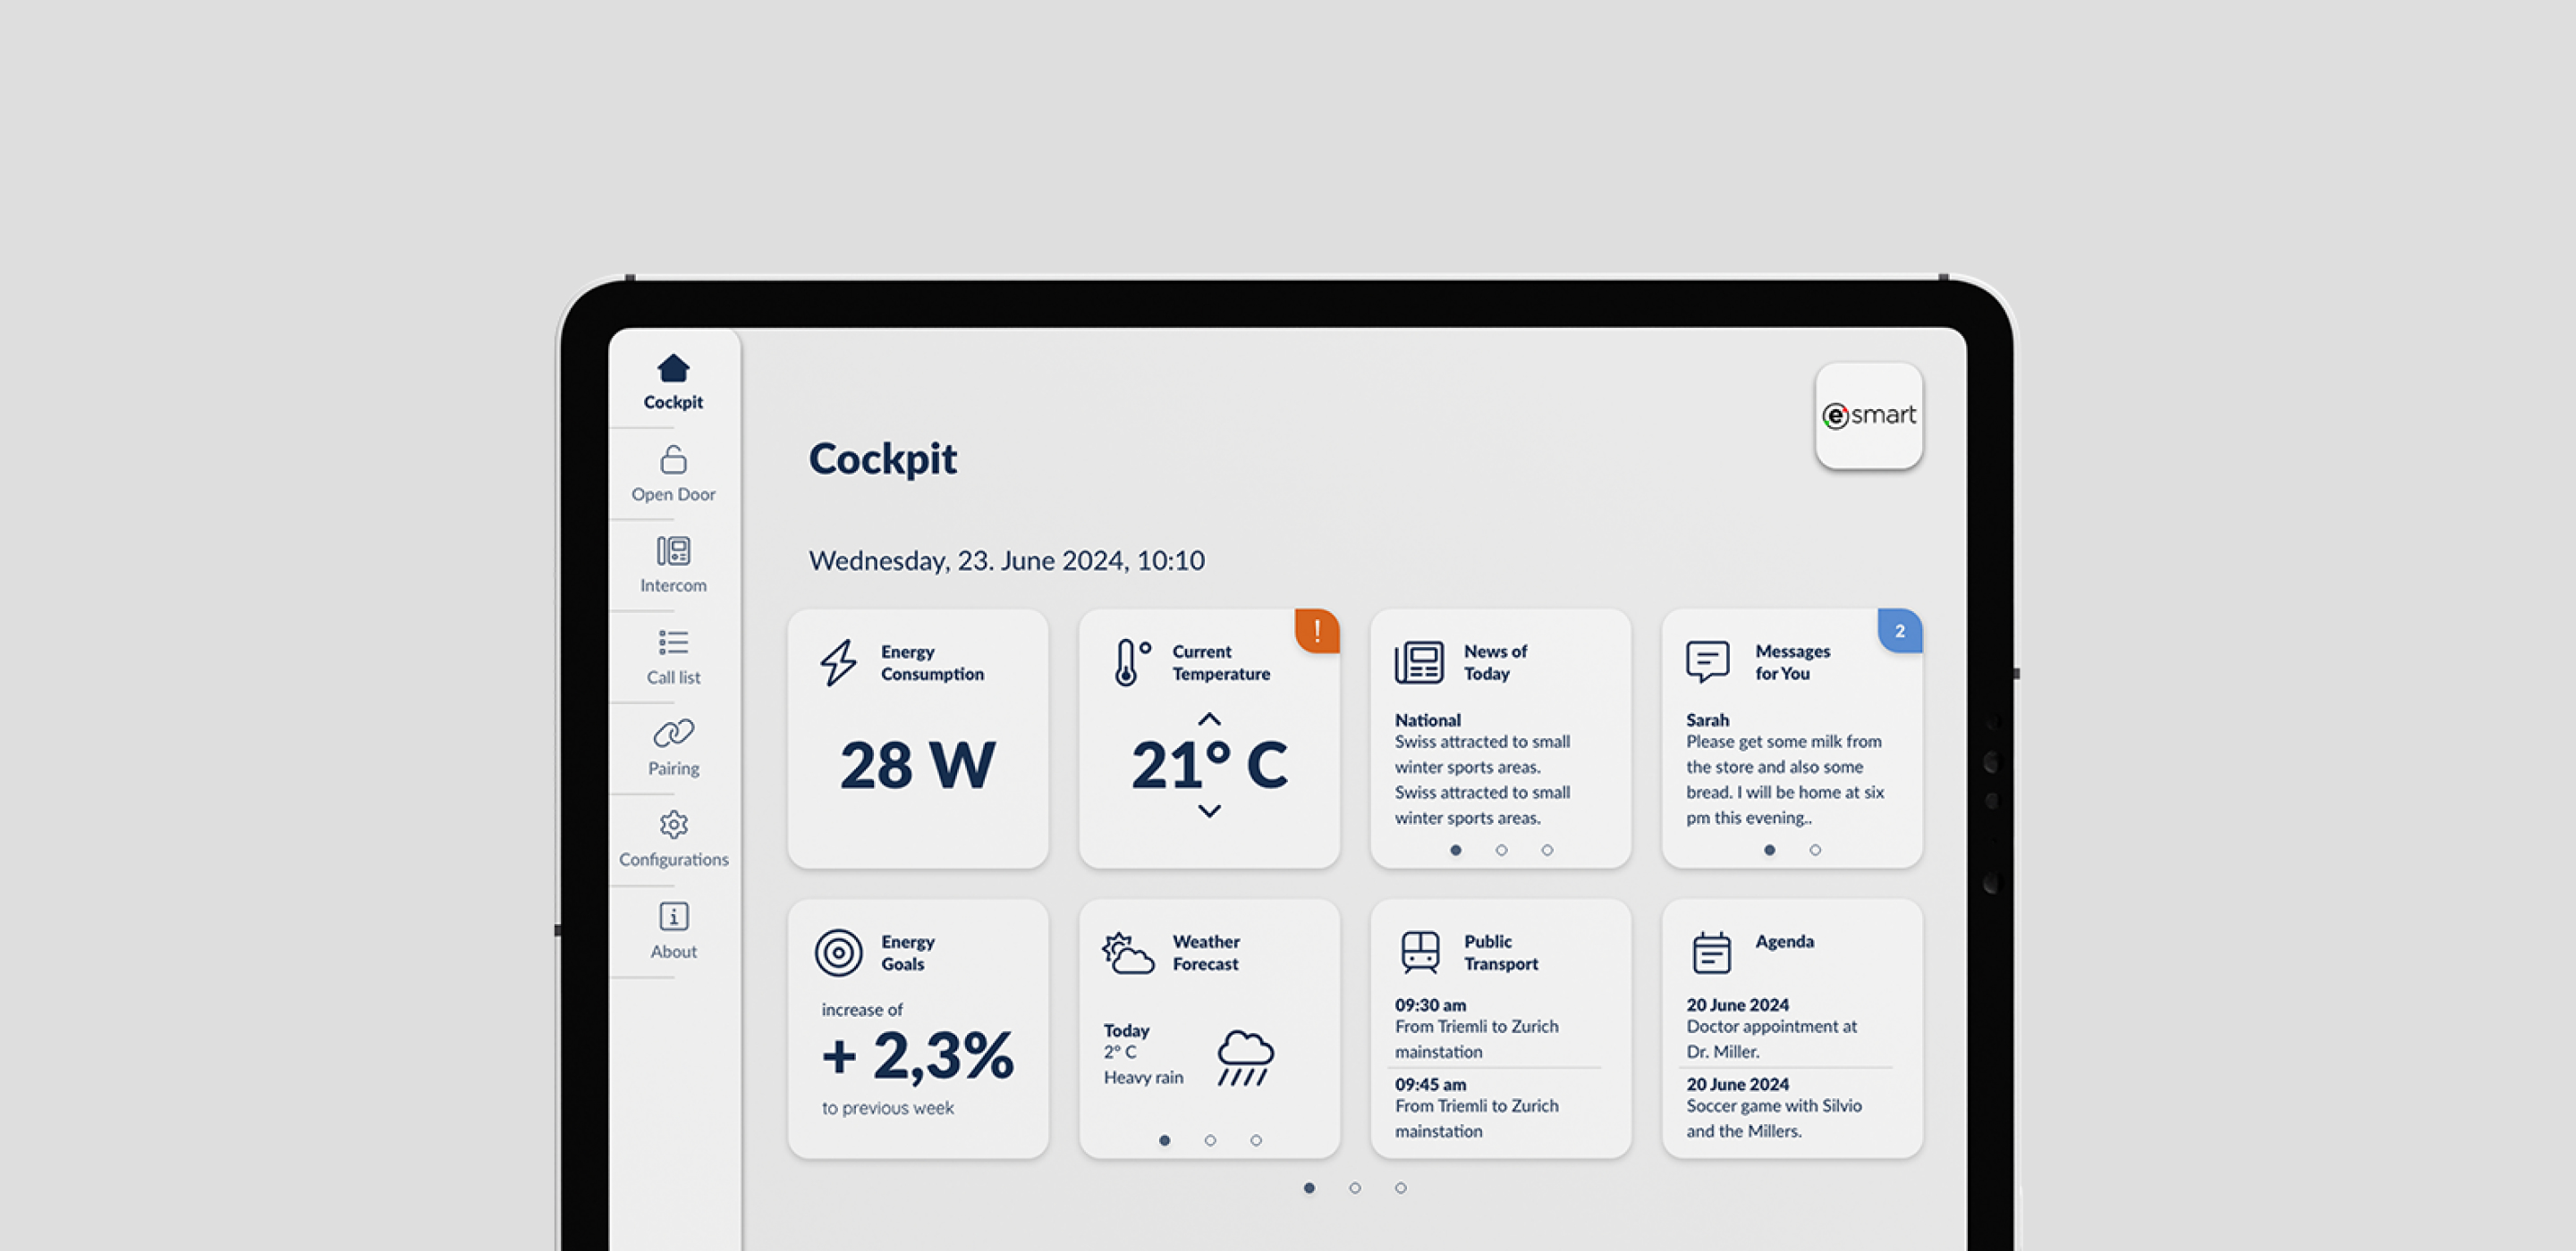This screenshot has width=2576, height=1251.
Task: Open the Energy Goals card
Action: coord(918,1029)
